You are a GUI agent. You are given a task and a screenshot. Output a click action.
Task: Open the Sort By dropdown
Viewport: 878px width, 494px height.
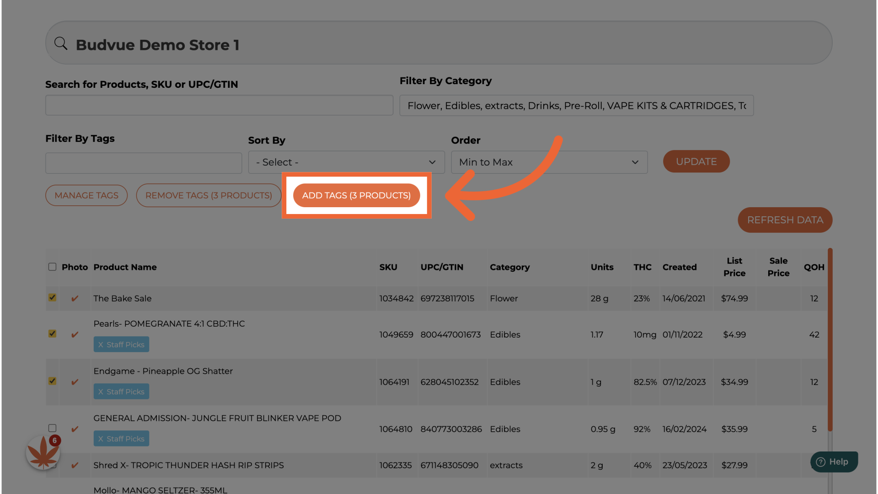[346, 162]
